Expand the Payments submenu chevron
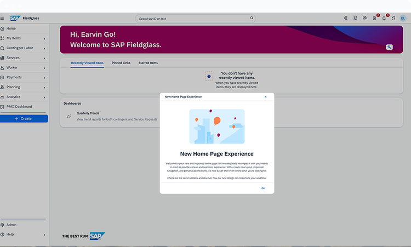 44,78
